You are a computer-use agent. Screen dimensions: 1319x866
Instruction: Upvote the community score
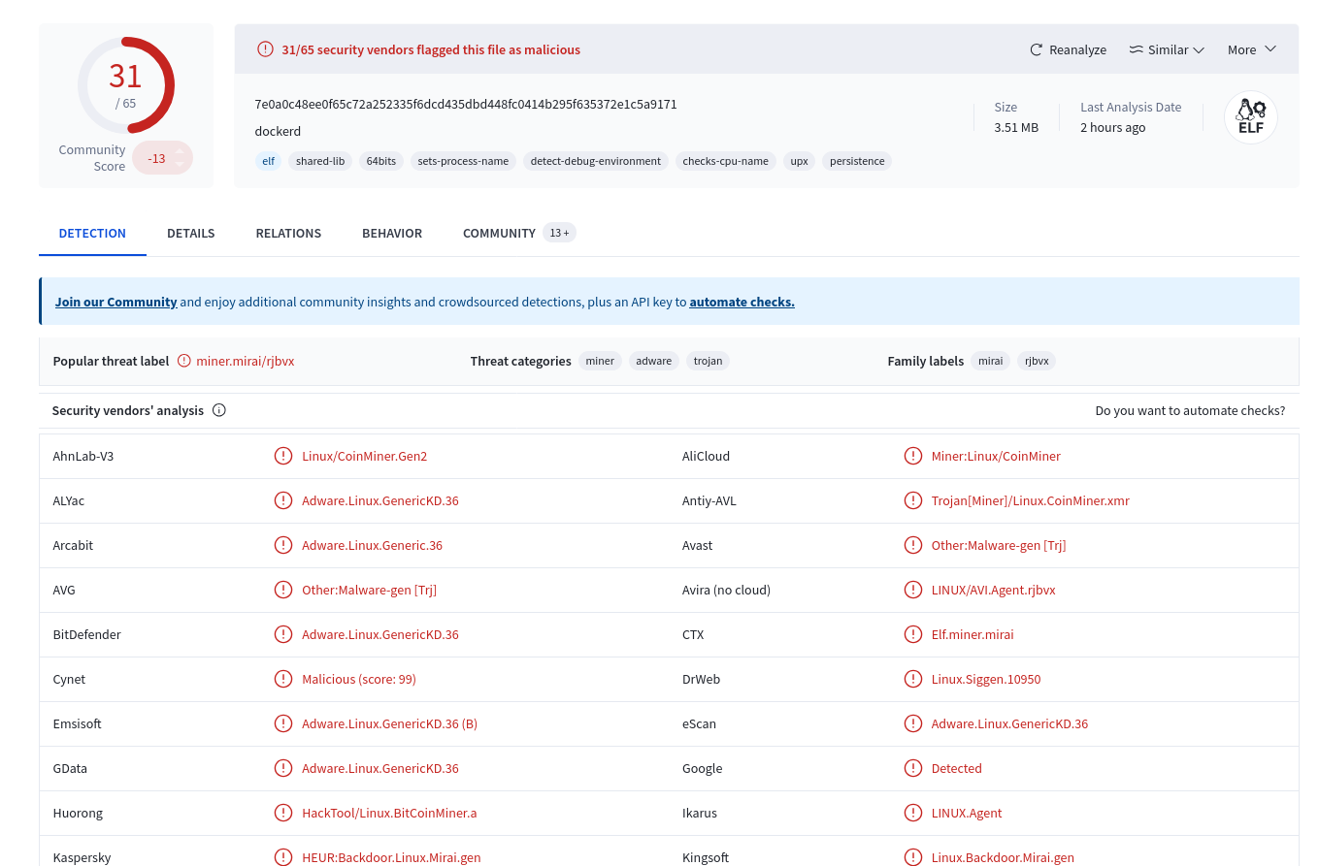click(x=180, y=151)
